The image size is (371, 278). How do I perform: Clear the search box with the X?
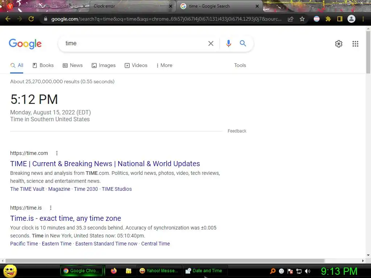[211, 43]
